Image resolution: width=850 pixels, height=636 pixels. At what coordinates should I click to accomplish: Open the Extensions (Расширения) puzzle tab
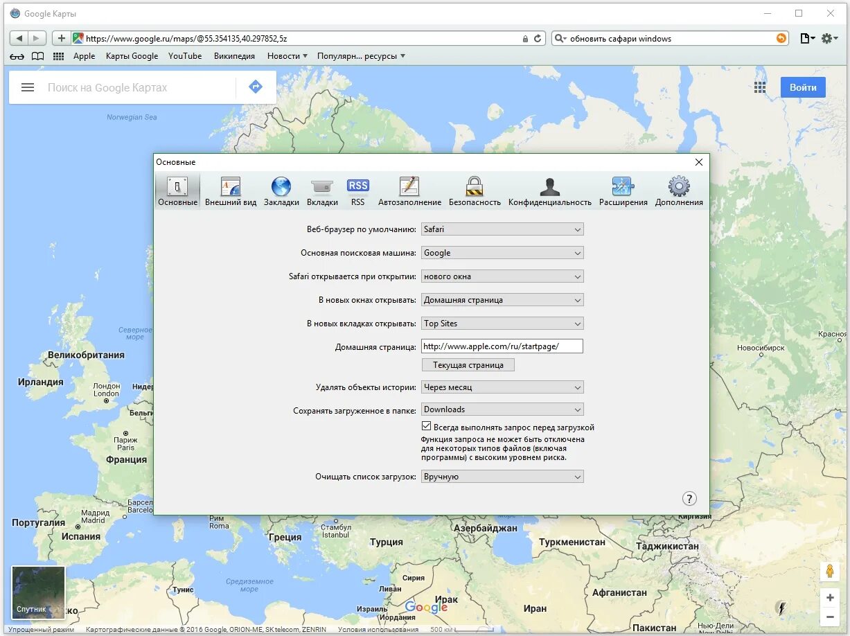pyautogui.click(x=623, y=191)
